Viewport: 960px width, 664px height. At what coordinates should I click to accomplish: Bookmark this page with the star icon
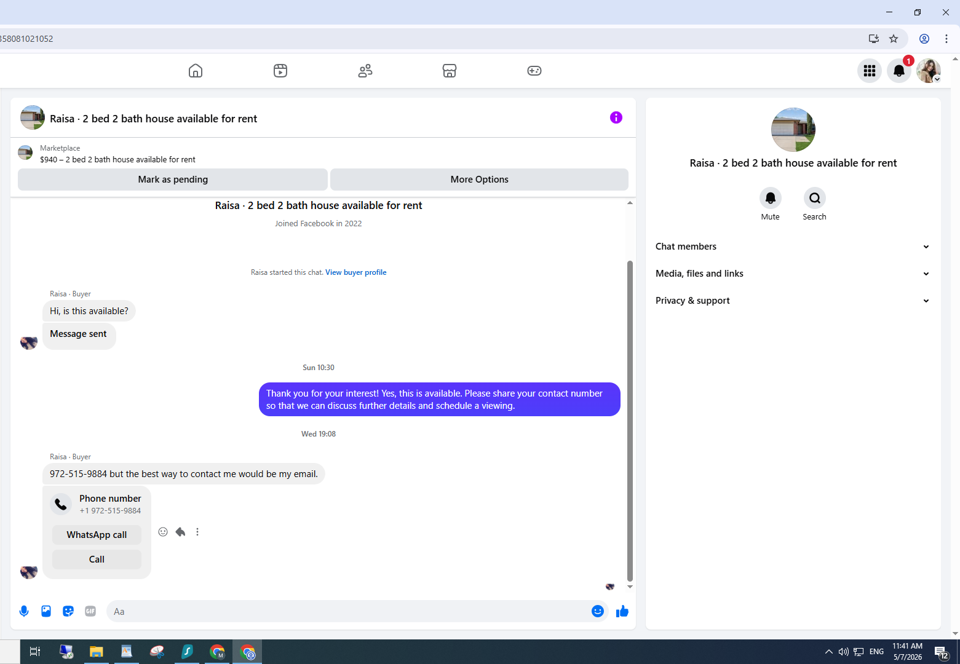point(894,39)
